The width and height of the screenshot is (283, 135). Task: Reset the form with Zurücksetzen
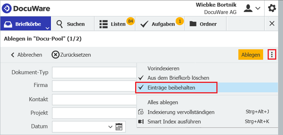(71, 55)
